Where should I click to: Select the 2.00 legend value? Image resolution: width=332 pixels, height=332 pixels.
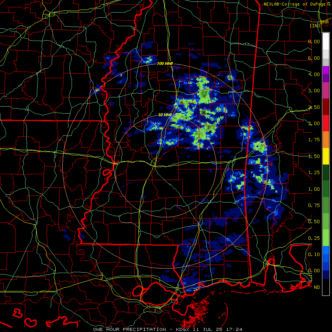point(314,124)
